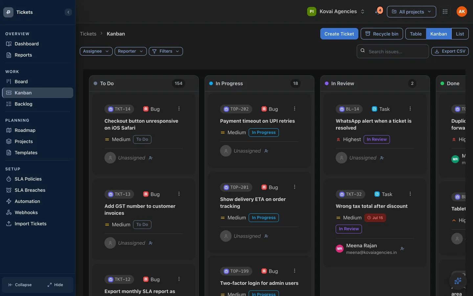Open the apps grid launcher

pyautogui.click(x=445, y=12)
